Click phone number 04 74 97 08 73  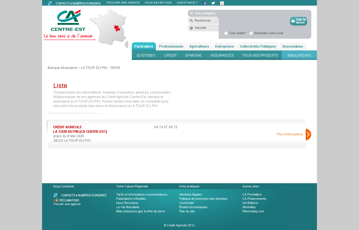click(166, 127)
